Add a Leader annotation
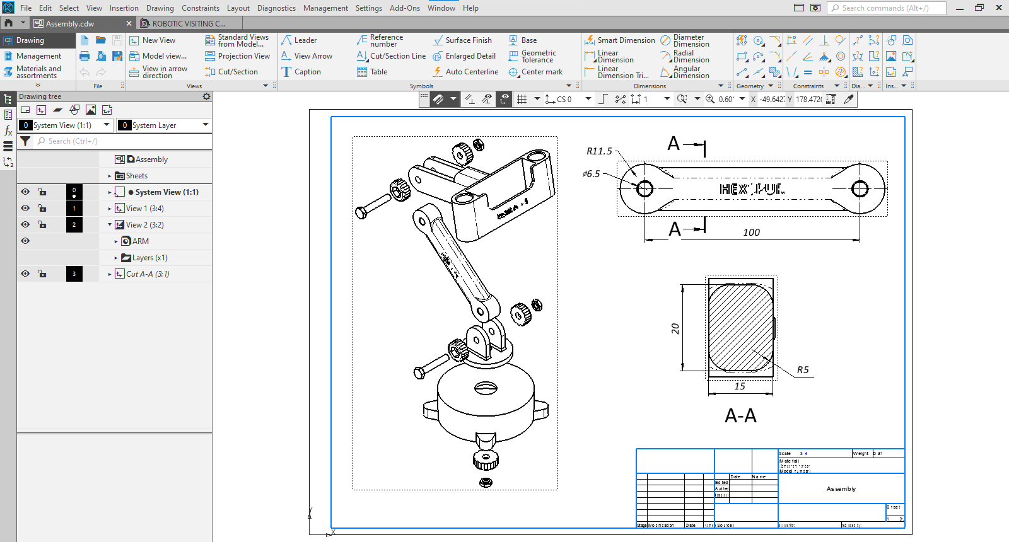1009x542 pixels. tap(299, 40)
